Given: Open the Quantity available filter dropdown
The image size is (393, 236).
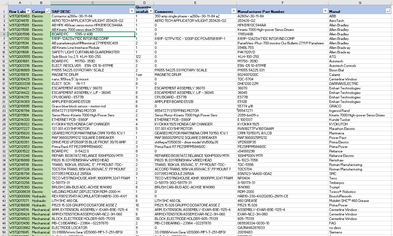Looking at the screenshot, I should tap(151, 11).
